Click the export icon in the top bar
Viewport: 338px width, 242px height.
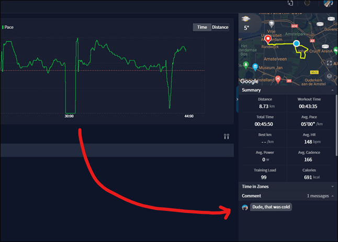tap(290, 3)
